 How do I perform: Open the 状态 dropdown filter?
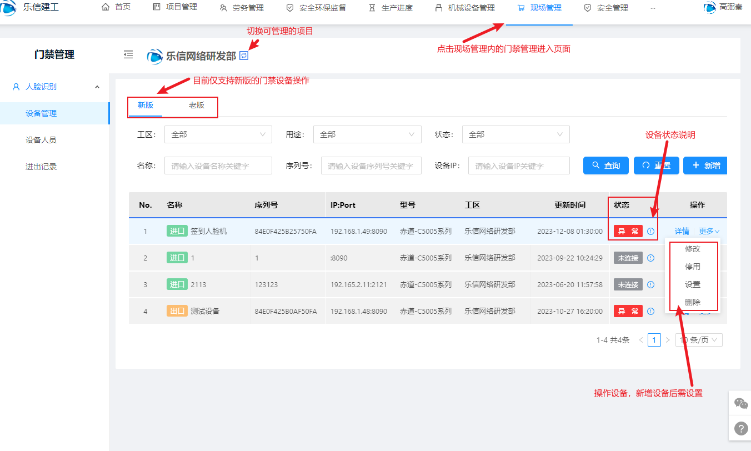tap(515, 134)
